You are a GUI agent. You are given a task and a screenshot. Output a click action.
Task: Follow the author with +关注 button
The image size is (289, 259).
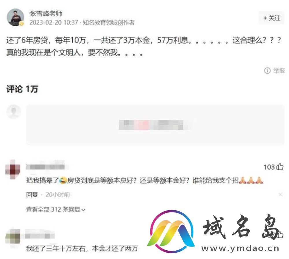[x=271, y=18]
